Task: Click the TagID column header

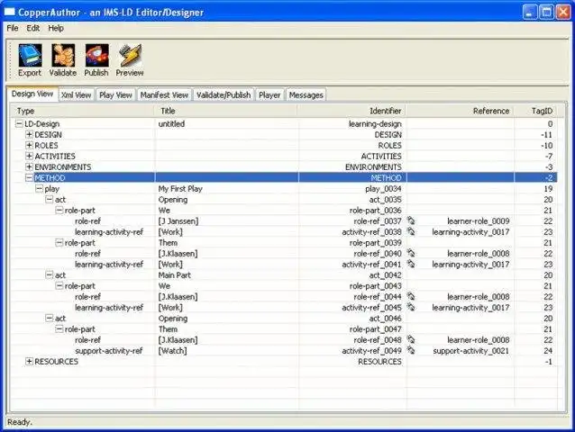Action: 536,111
